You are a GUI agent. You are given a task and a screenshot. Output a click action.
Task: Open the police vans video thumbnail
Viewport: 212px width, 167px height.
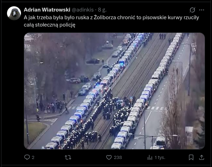click(114, 91)
